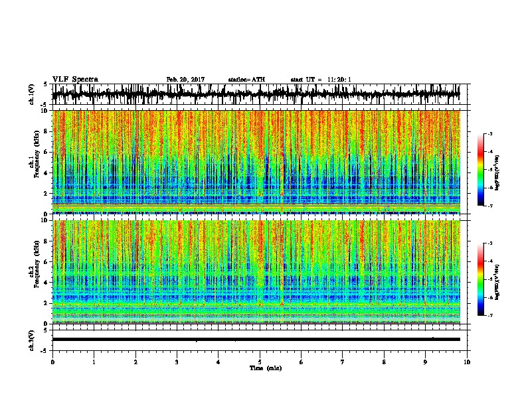Select the "Feb. 20, 2017" date label

tap(185, 80)
